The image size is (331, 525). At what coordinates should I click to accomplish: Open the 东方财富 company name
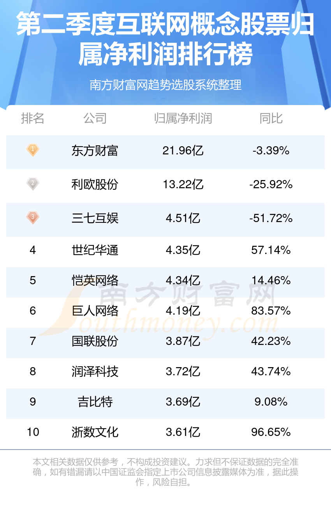tap(95, 150)
